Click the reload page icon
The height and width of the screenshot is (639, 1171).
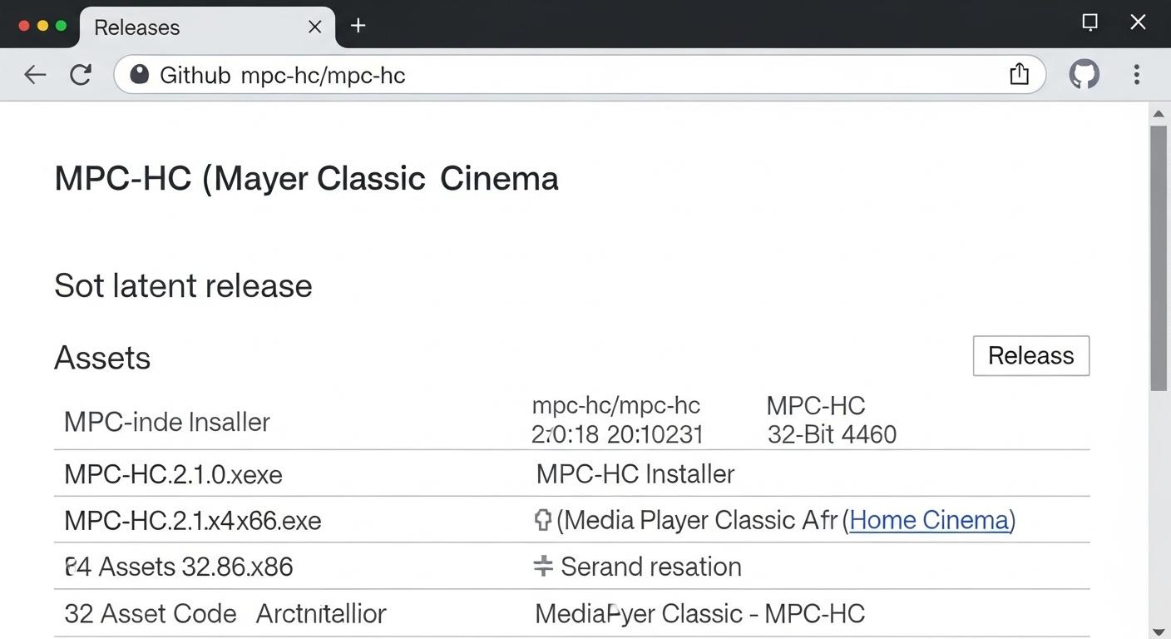81,74
